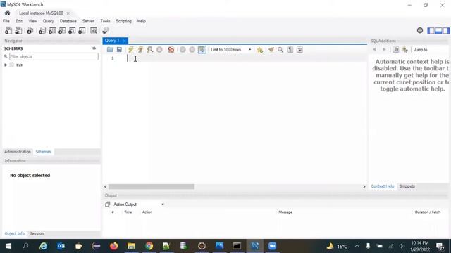
Task: Close the Local instance MySQL80 tab
Action: pos(68,13)
